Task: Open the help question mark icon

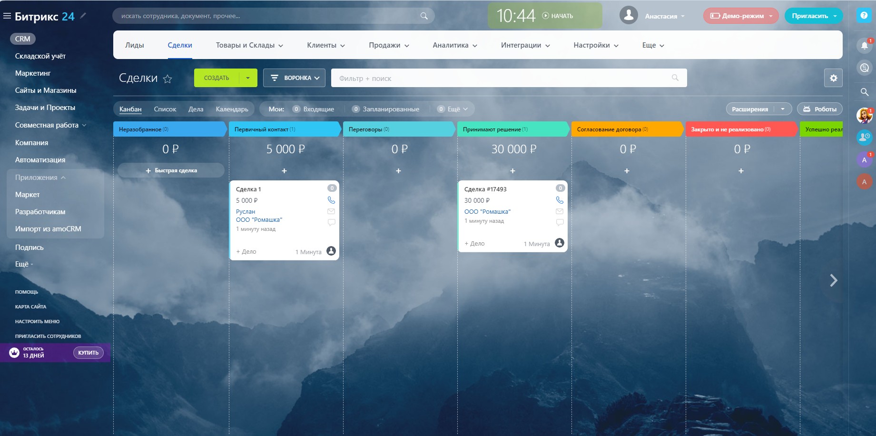Action: tap(864, 15)
